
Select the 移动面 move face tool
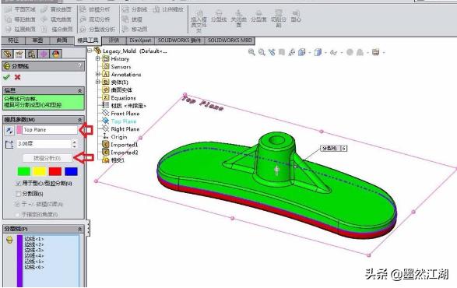click(135, 29)
